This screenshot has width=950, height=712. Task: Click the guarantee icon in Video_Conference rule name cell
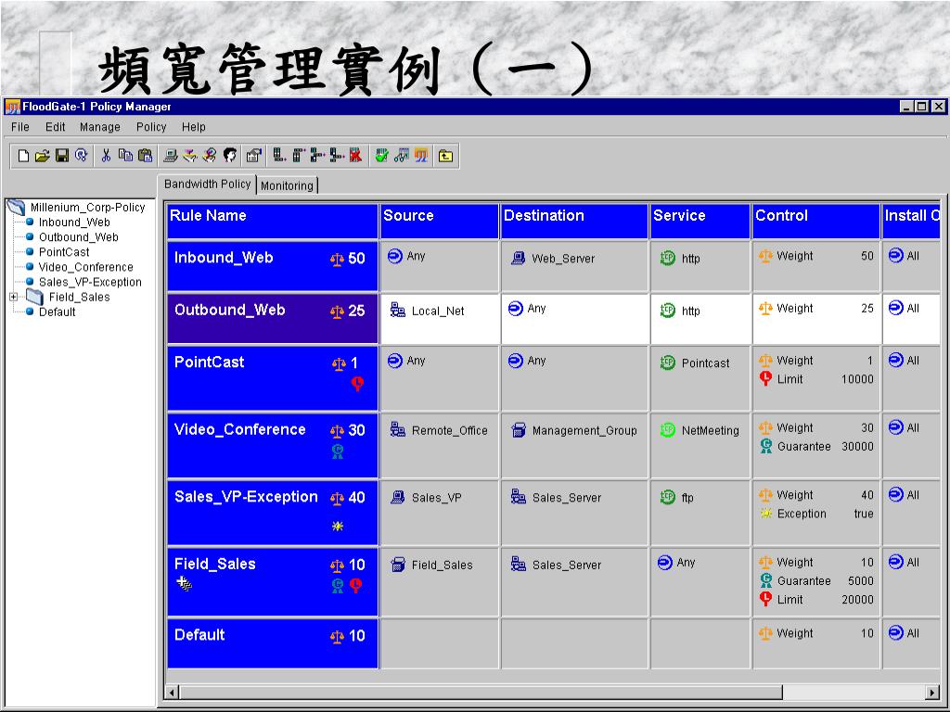(338, 451)
